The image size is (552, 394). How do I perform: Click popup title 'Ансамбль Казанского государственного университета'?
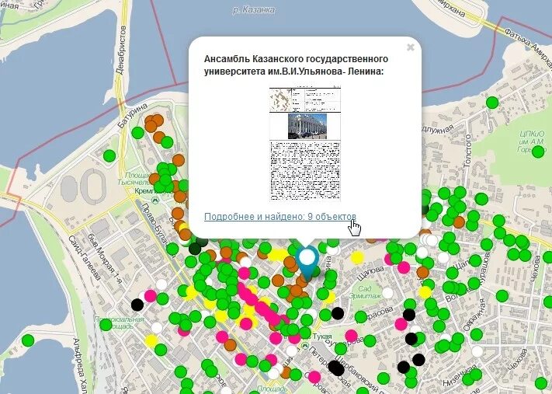296,65
